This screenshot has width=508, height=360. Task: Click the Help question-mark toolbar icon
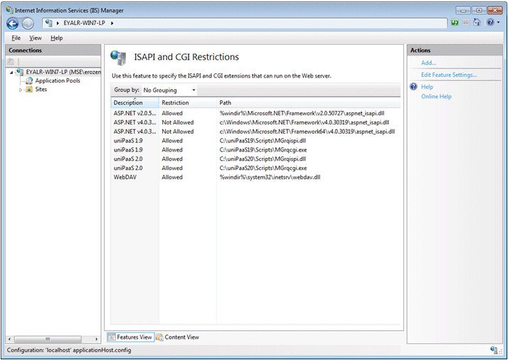[x=490, y=22]
